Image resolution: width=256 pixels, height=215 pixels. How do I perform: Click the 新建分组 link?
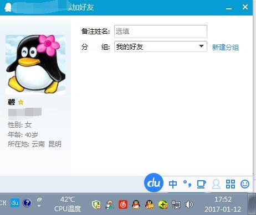(226, 48)
